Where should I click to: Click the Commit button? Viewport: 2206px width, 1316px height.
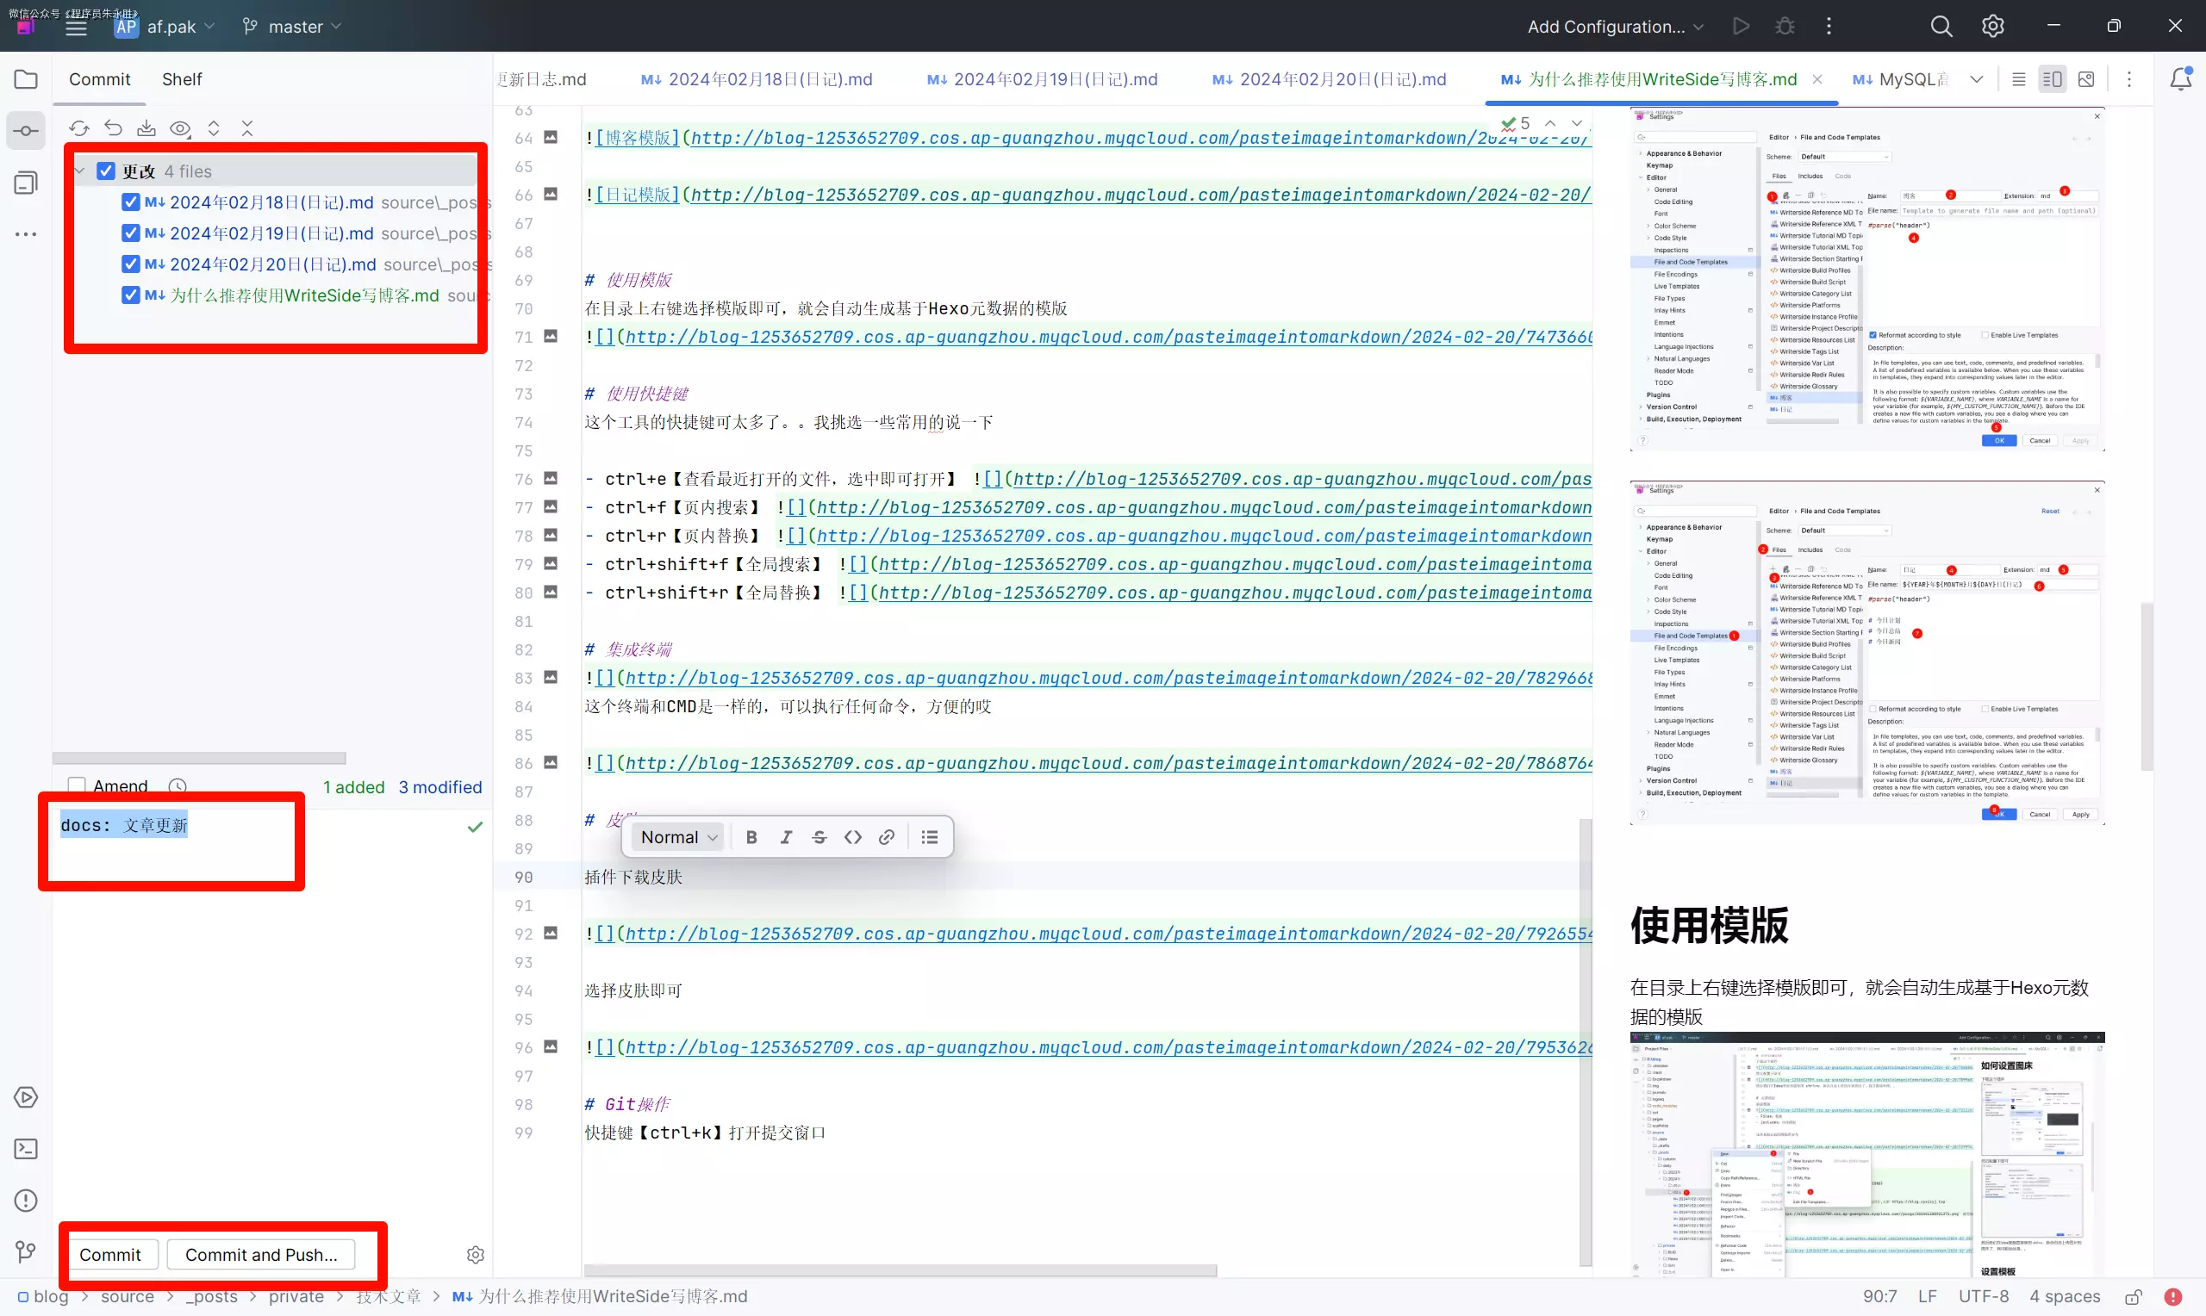click(110, 1254)
